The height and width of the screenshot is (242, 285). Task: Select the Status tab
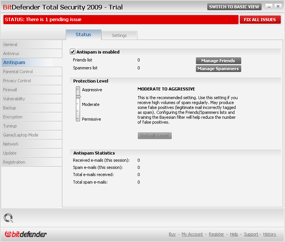(83, 35)
